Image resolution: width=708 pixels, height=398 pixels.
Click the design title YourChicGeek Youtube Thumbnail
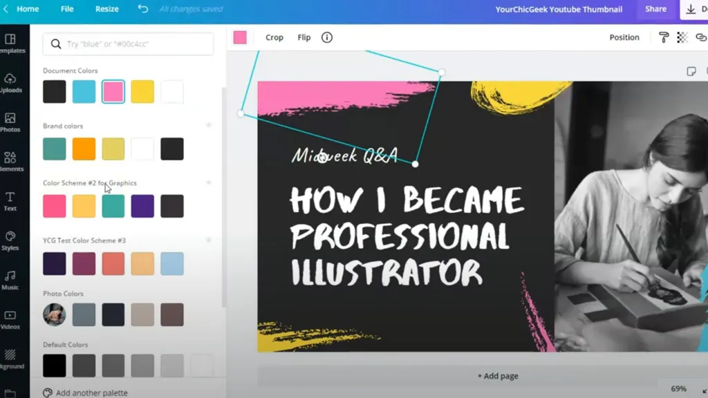559,9
